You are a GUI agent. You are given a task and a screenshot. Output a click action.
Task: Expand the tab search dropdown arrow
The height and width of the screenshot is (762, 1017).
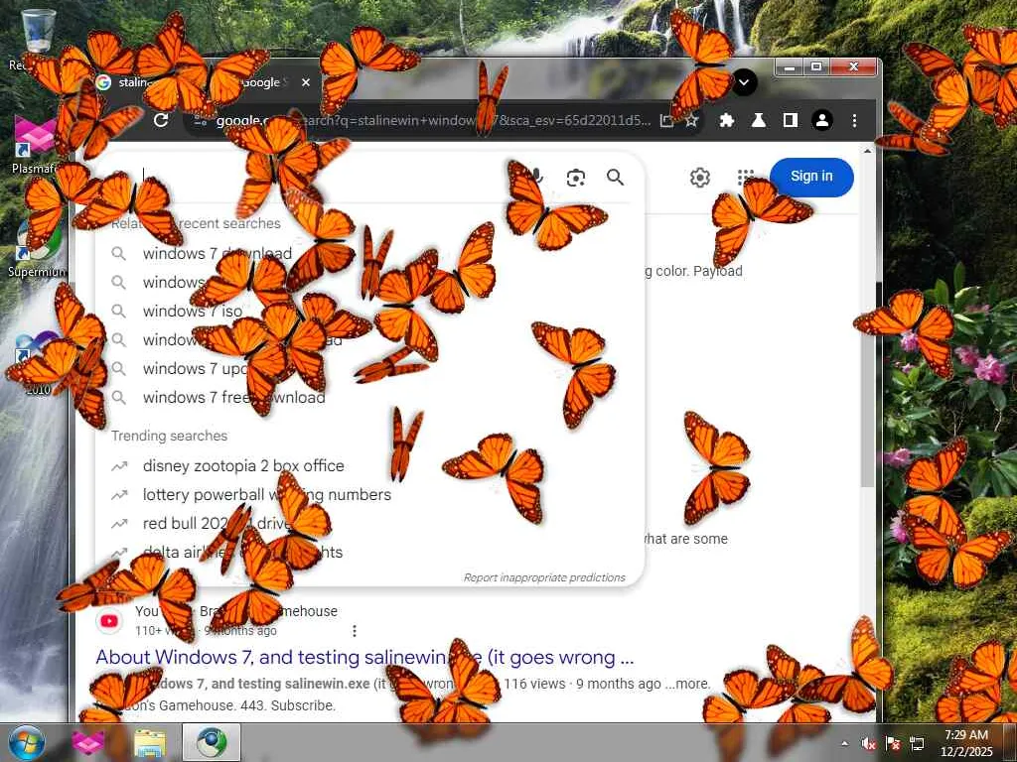point(744,82)
